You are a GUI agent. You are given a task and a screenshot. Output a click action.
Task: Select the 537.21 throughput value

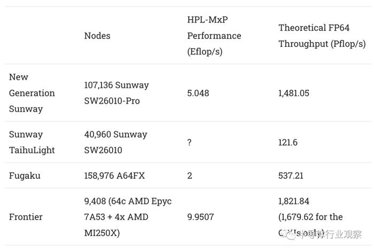click(291, 176)
